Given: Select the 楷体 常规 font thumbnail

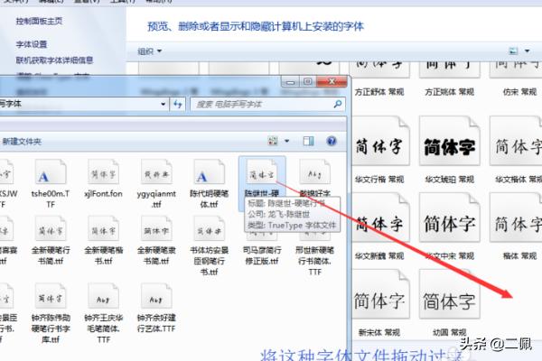Looking at the screenshot, I should click(x=516, y=218).
